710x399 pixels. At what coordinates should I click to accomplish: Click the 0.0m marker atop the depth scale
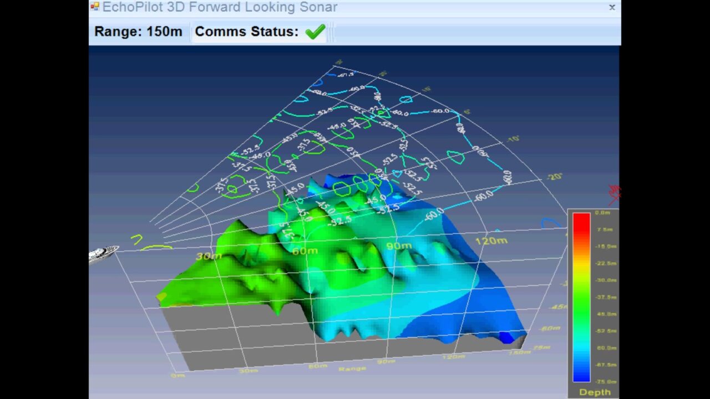[x=603, y=212]
